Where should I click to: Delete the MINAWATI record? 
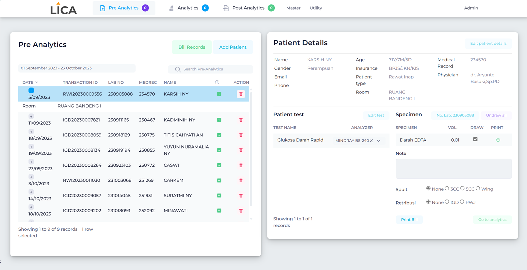[x=241, y=211]
